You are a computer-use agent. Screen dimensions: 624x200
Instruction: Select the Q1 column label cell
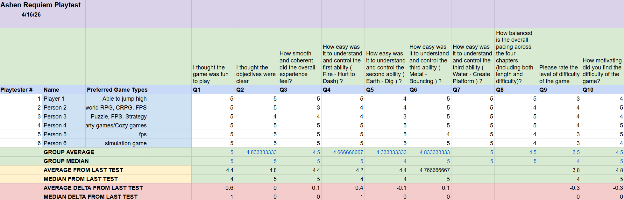(213, 90)
